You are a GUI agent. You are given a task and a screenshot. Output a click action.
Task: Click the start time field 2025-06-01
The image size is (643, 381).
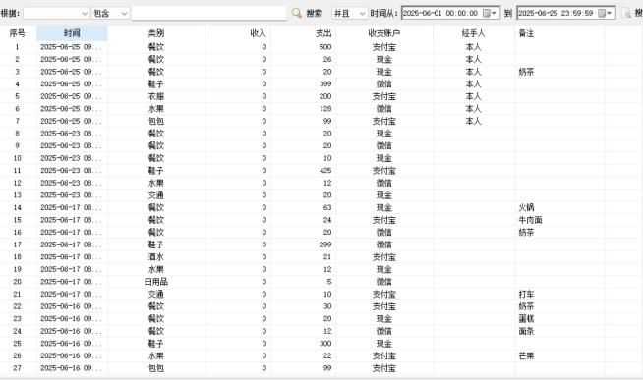point(440,13)
